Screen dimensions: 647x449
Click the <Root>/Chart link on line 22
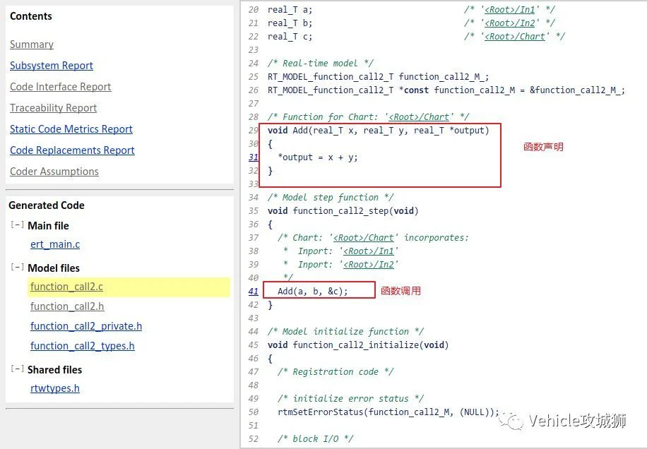pos(514,37)
